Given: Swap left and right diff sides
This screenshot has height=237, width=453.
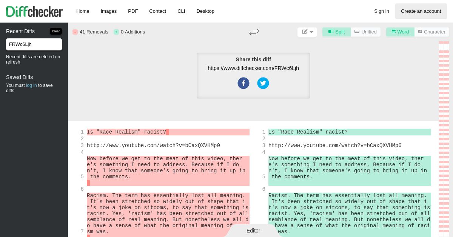Looking at the screenshot, I should click(254, 32).
